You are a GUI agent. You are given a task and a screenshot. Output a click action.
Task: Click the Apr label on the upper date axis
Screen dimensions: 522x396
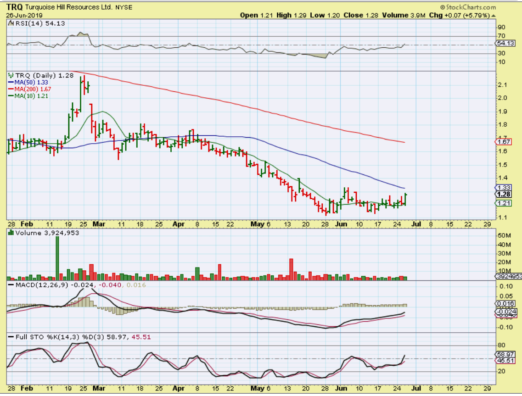pyautogui.click(x=179, y=225)
